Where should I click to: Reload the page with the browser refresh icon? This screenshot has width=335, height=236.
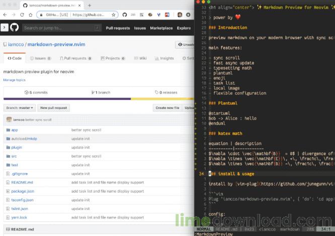pos(23,15)
